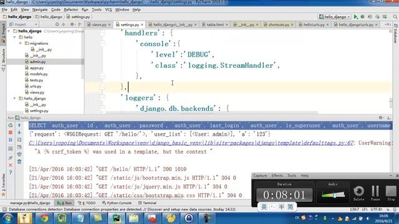Open the Windows Start menu
This screenshot has height=224, width=399.
click(x=7, y=218)
